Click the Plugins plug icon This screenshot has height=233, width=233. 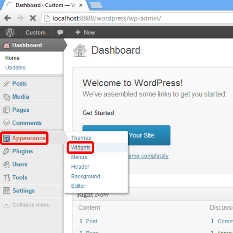[x=7, y=151]
